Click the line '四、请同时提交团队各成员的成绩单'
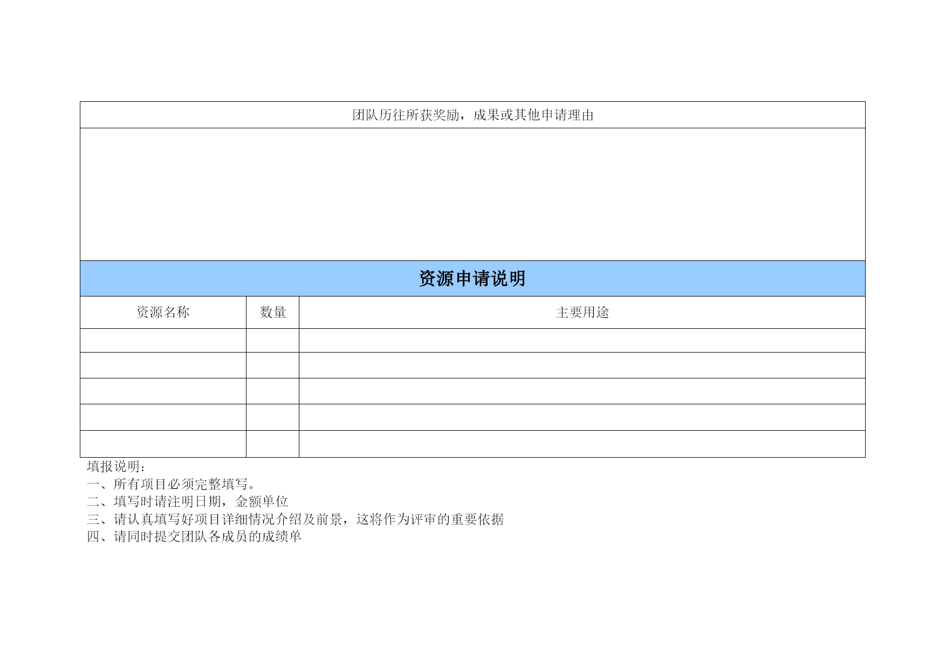This screenshot has width=946, height=669. point(194,536)
